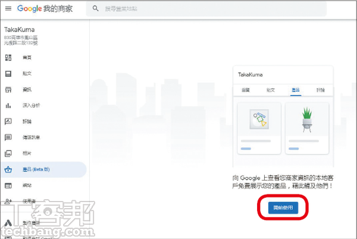Open the hamburger main menu
The image size is (357, 239).
point(8,9)
